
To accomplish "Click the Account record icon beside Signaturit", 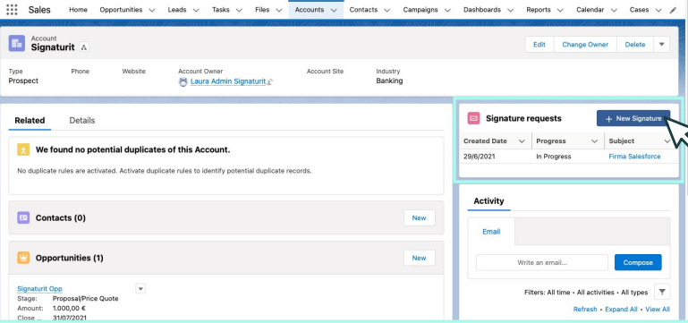I will [17, 44].
